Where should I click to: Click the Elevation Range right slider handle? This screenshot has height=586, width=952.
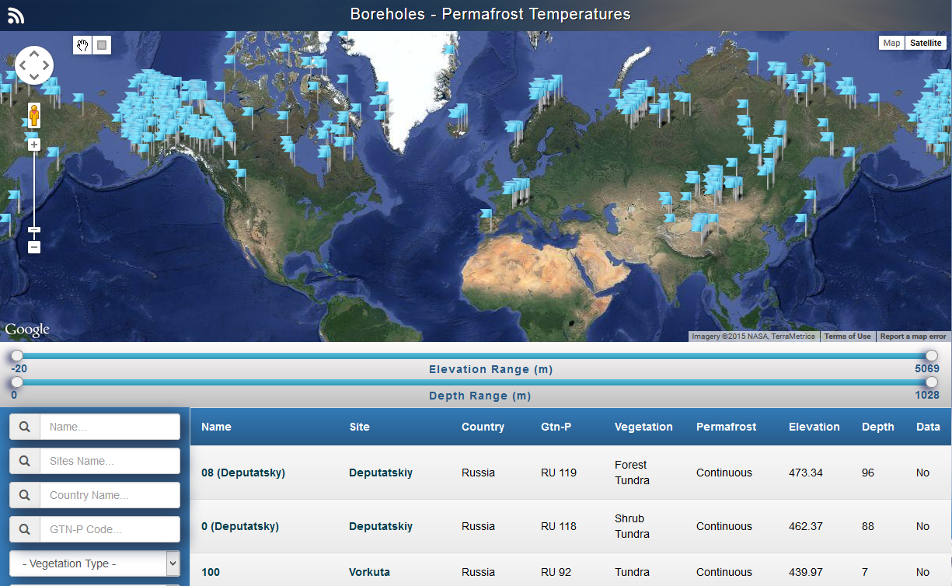point(932,355)
